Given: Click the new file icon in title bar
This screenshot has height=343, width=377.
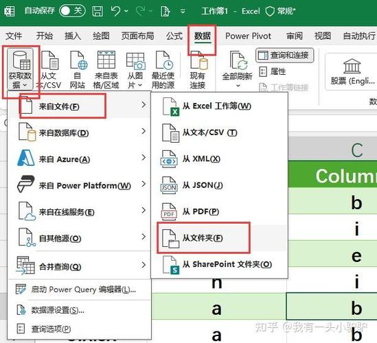Looking at the screenshot, I should pyautogui.click(x=165, y=11).
